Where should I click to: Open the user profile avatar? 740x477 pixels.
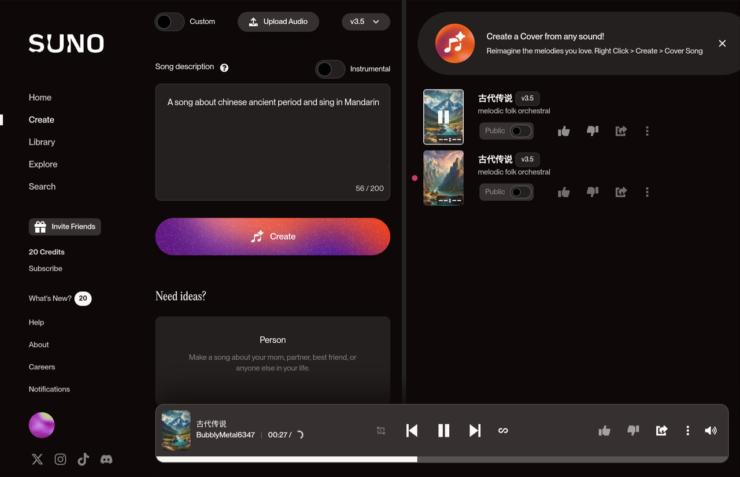[x=42, y=426]
